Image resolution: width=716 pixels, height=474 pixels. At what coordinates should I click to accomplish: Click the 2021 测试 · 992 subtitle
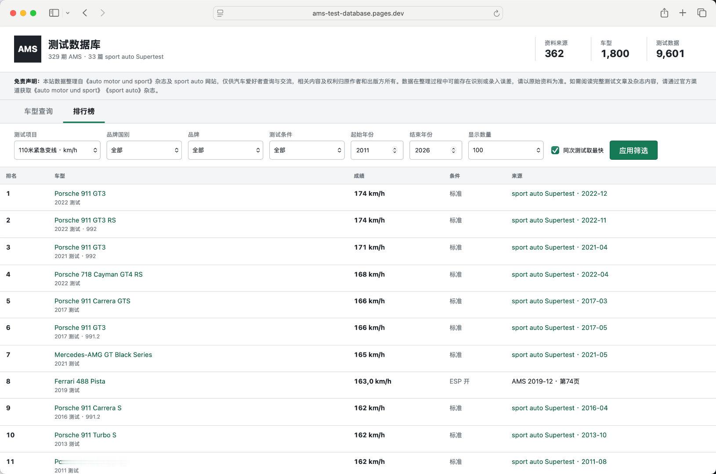75,256
